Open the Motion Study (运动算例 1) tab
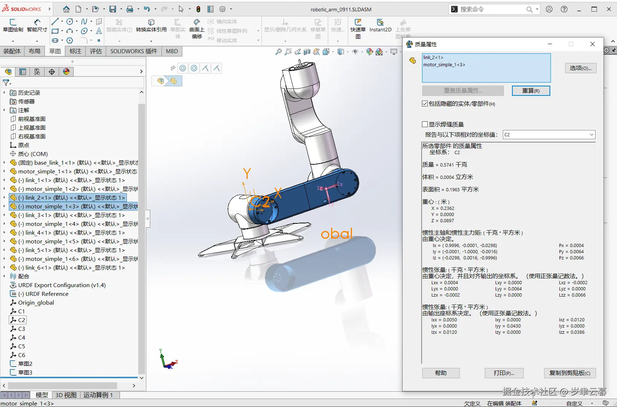Image resolution: width=617 pixels, height=407 pixels. click(x=98, y=395)
